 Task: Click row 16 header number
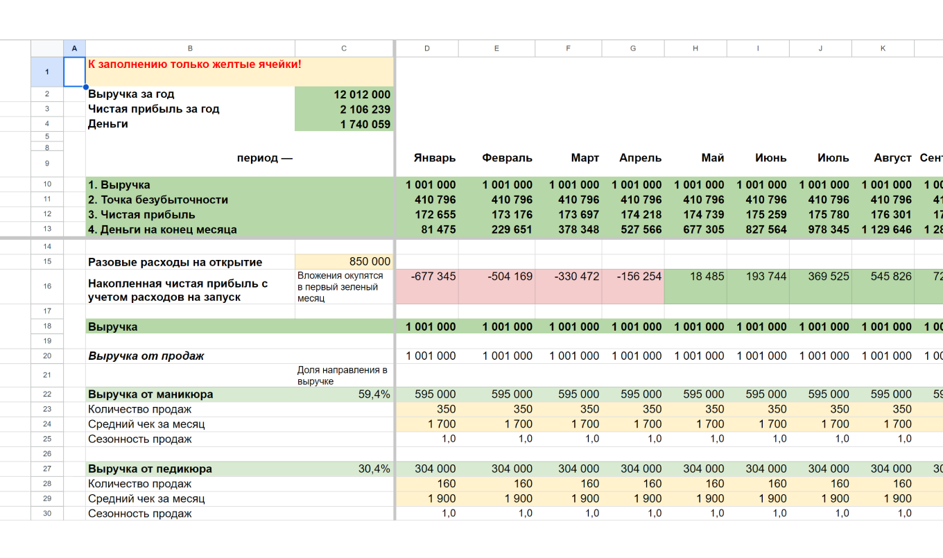(47, 286)
